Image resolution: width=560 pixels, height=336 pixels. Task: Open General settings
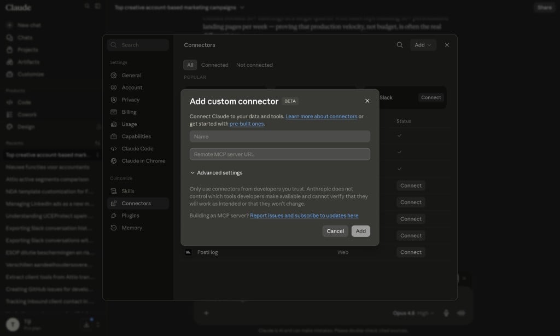pyautogui.click(x=138, y=75)
